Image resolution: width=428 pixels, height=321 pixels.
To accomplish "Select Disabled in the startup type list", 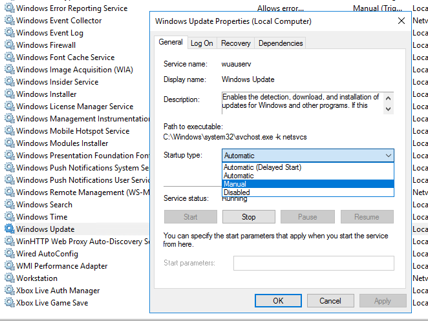I will pyautogui.click(x=308, y=192).
